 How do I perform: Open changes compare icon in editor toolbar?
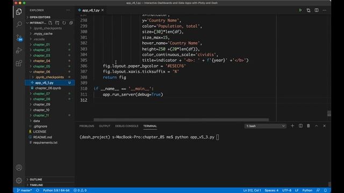(x=309, y=10)
